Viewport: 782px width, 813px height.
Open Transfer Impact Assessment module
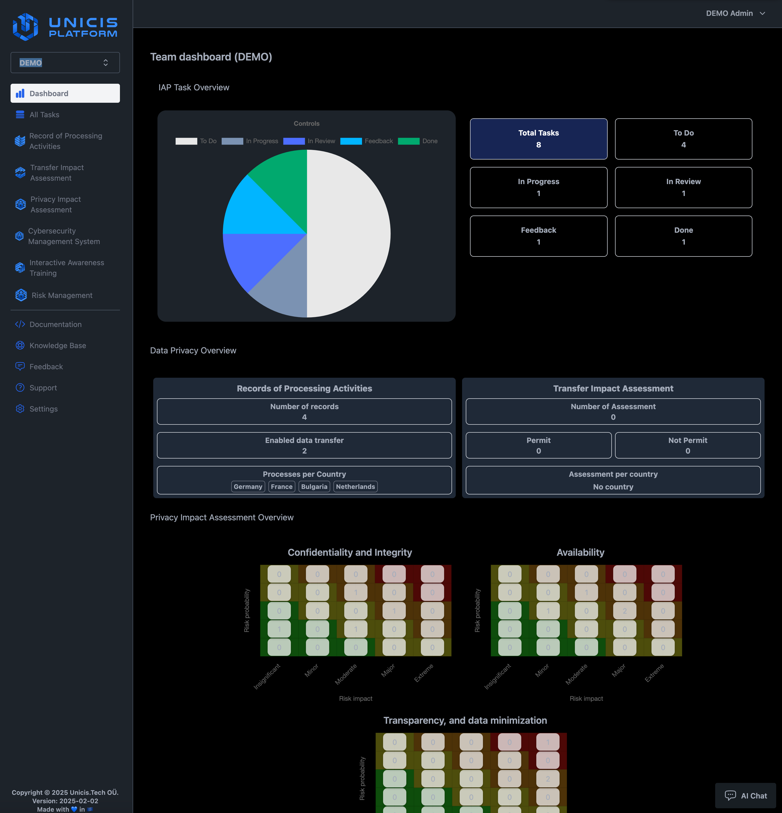pos(65,172)
